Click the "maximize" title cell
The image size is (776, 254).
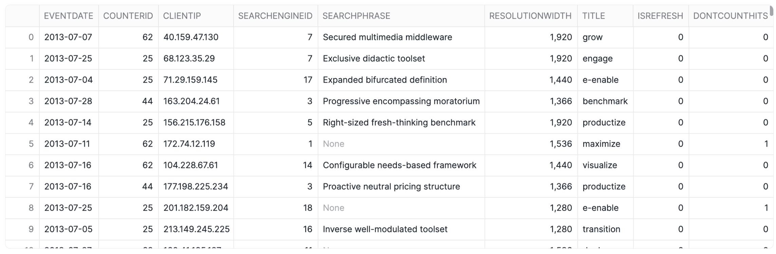pyautogui.click(x=601, y=144)
